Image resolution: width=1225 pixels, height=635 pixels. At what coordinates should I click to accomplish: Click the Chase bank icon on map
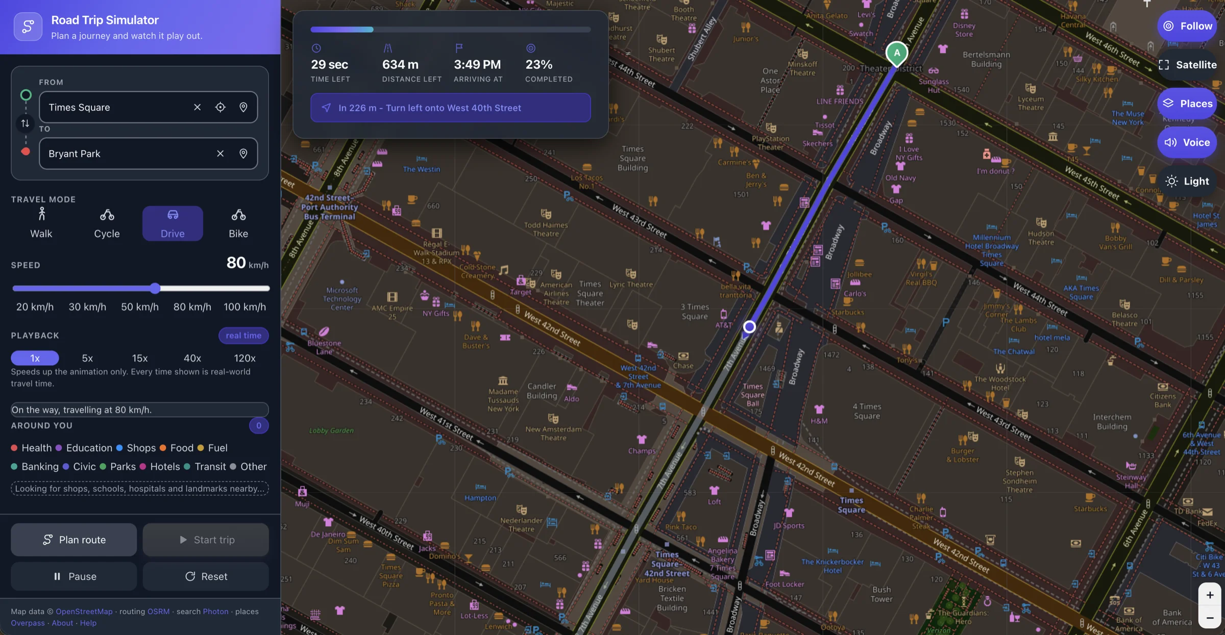[683, 356]
